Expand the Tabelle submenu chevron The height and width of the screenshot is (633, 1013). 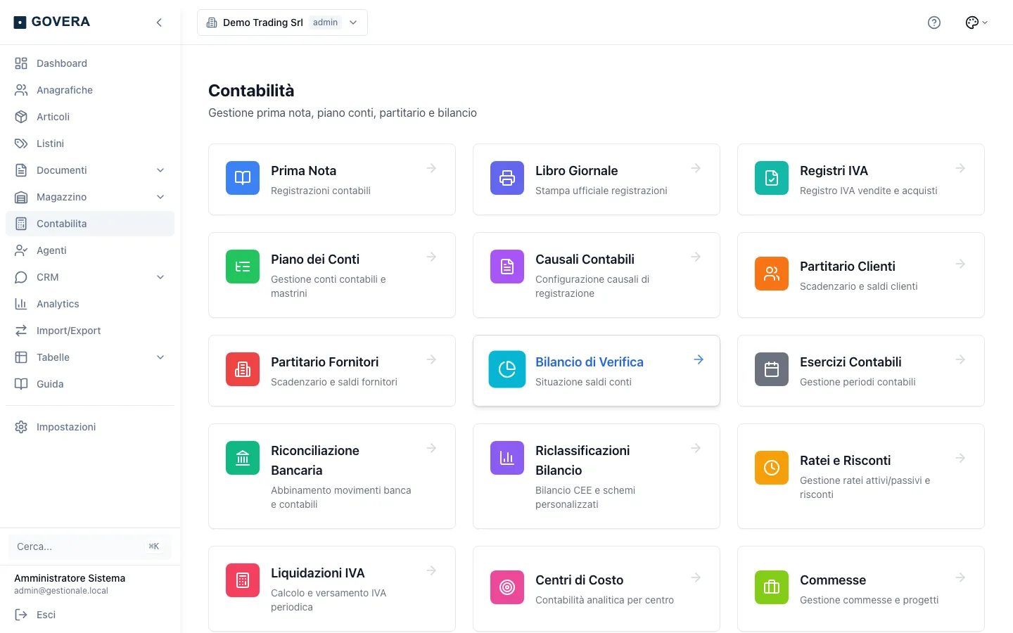(160, 357)
